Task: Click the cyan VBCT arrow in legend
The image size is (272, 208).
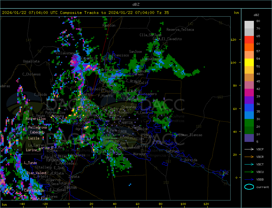Action: click(x=249, y=164)
